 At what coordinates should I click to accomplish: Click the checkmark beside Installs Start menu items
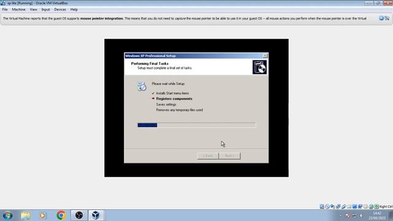[x=153, y=93]
